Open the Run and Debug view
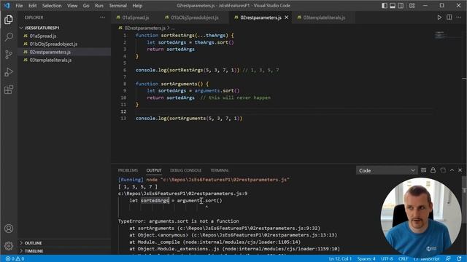Screen dimensions: 467x262 [x=9, y=72]
